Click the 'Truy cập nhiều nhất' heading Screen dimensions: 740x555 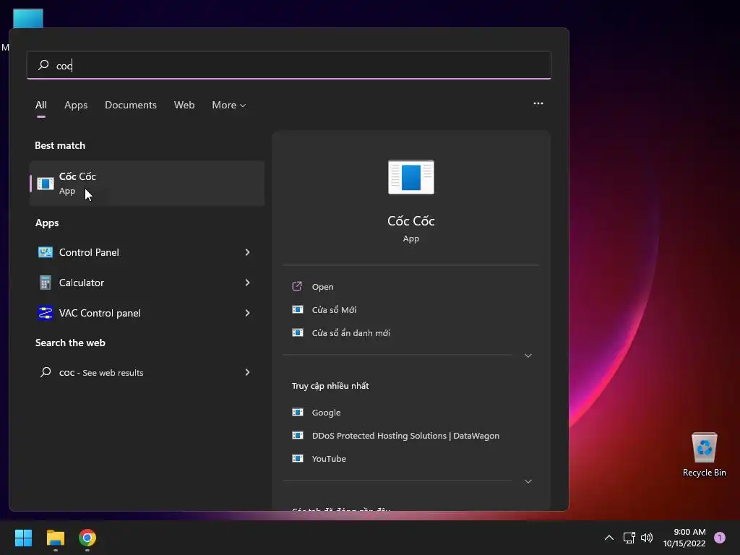coord(330,386)
